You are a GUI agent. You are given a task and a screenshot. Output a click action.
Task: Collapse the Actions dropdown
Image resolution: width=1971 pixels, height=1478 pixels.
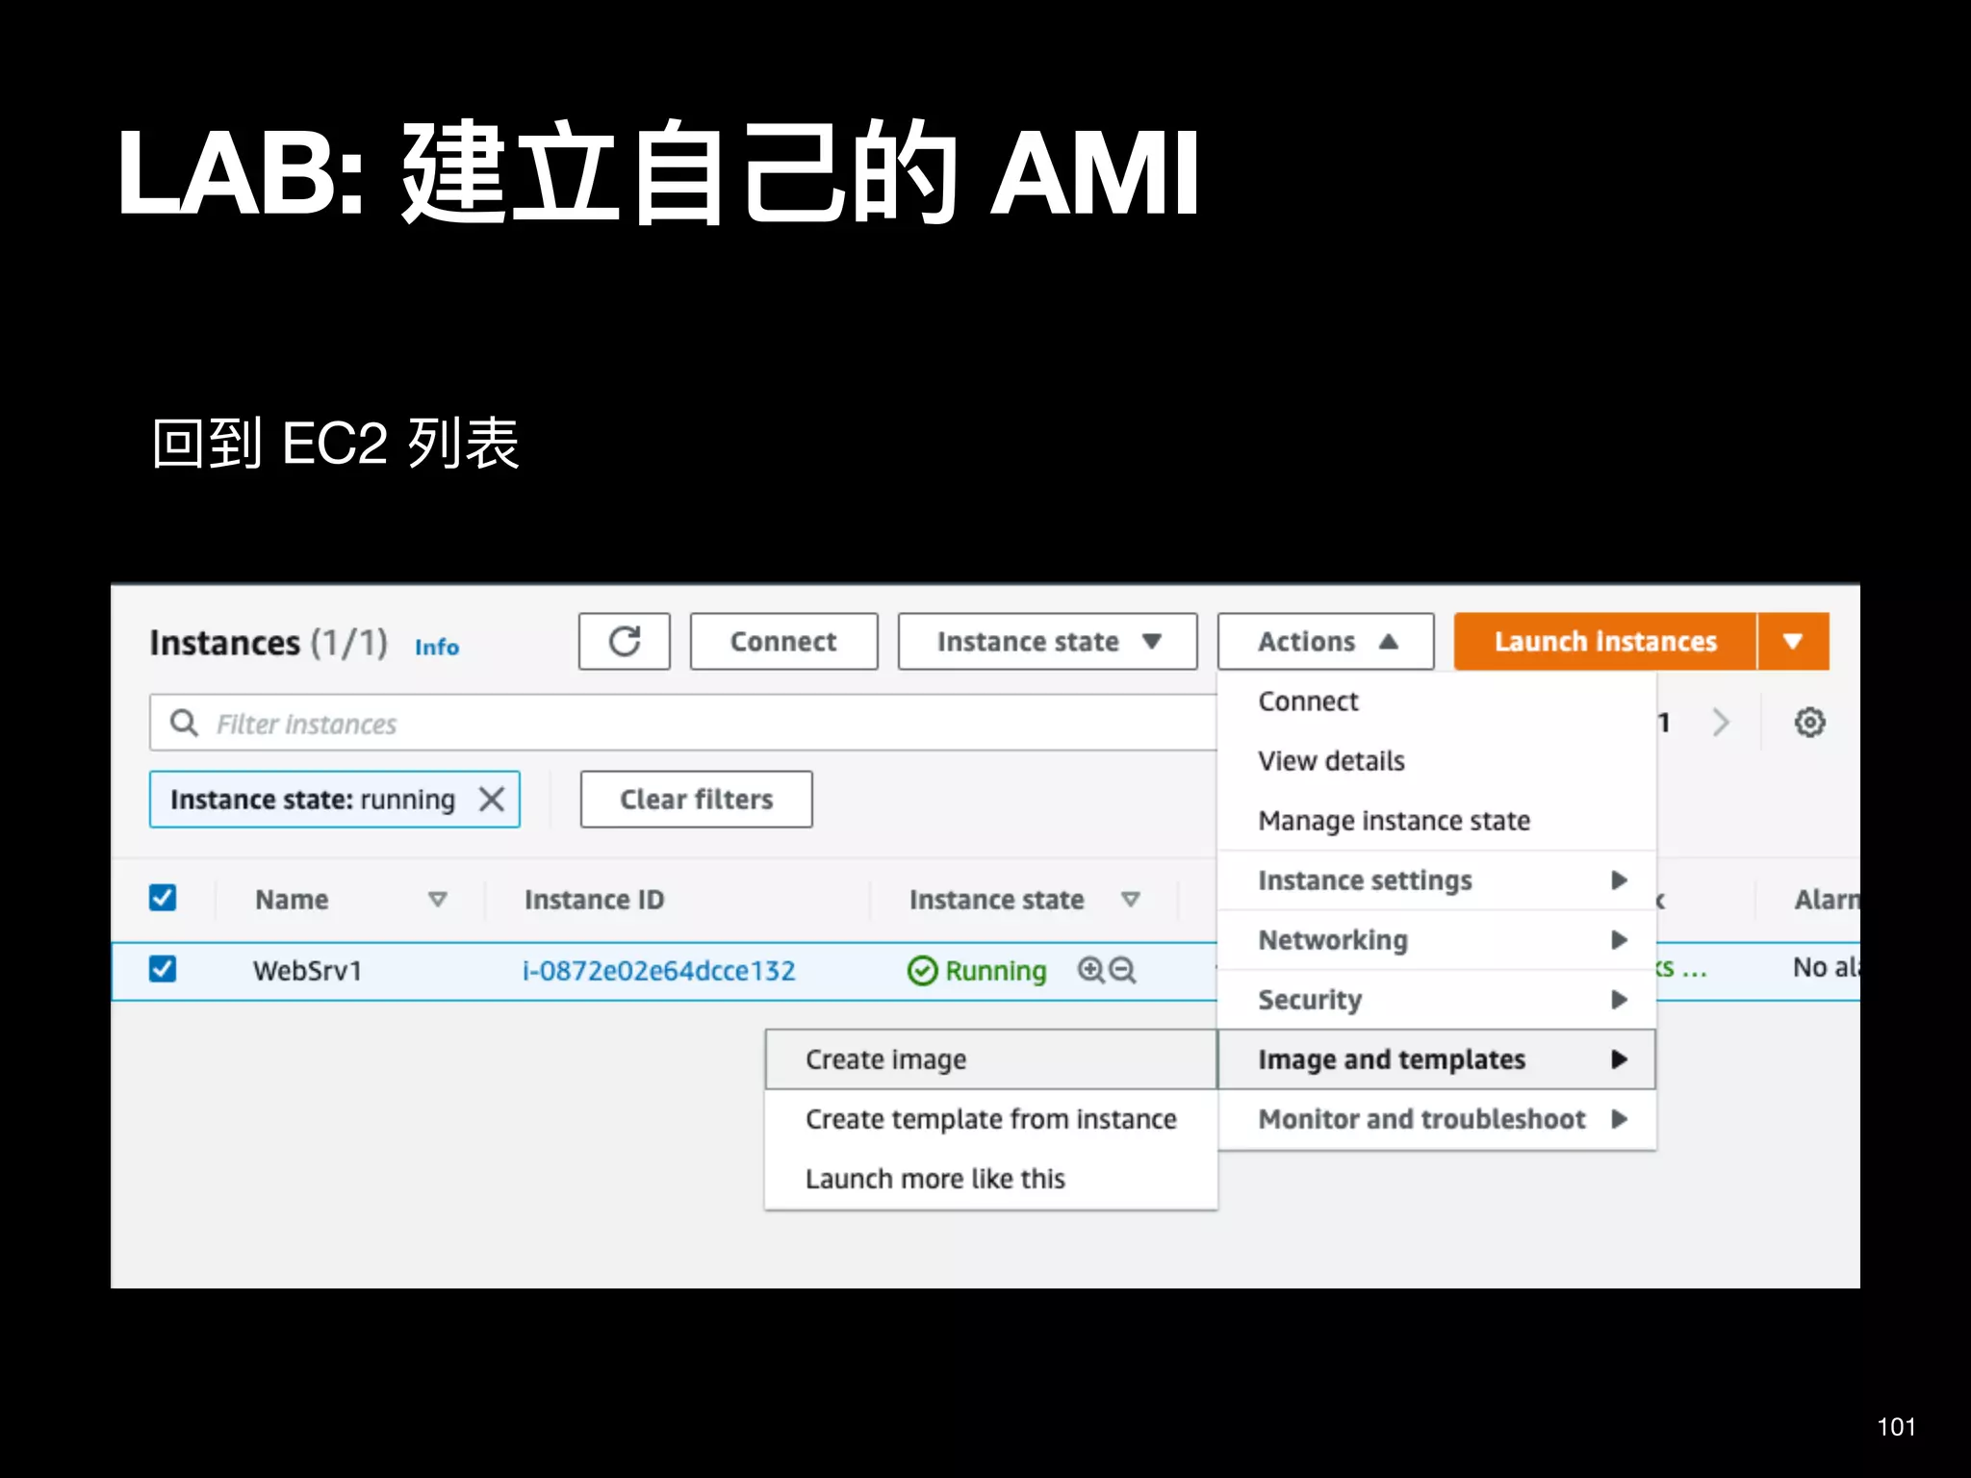click(1325, 641)
